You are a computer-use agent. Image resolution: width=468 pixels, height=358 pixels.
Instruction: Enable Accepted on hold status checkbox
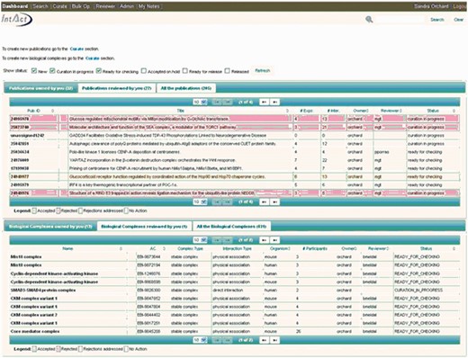tap(144, 71)
